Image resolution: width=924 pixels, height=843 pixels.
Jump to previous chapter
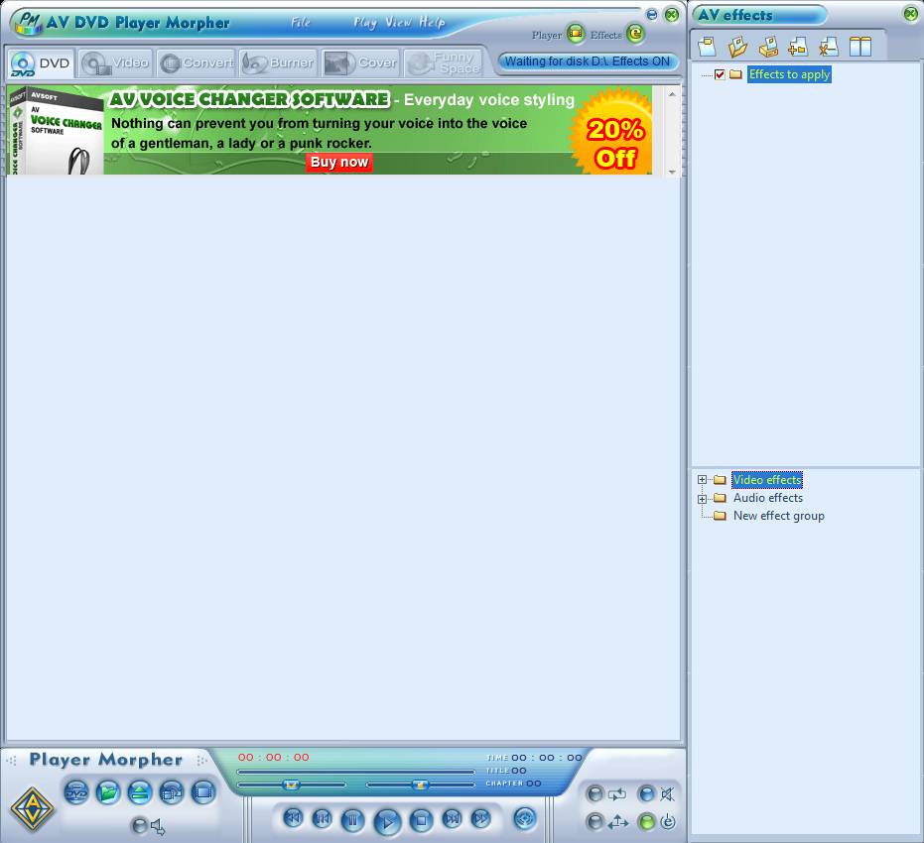(x=322, y=817)
